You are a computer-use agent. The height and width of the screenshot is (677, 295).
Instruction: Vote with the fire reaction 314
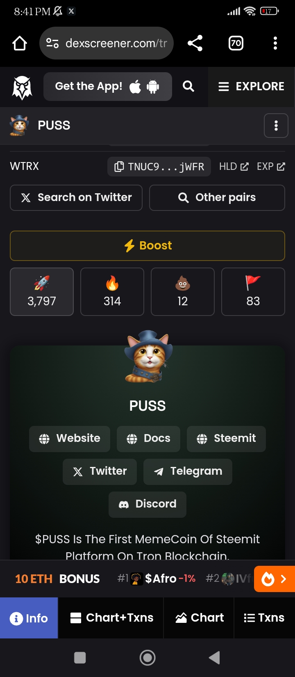click(112, 292)
